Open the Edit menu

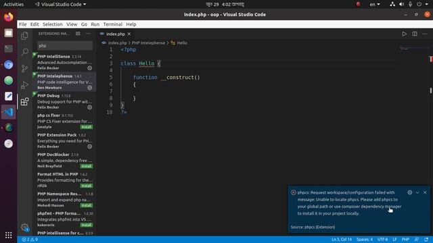[x=35, y=24]
